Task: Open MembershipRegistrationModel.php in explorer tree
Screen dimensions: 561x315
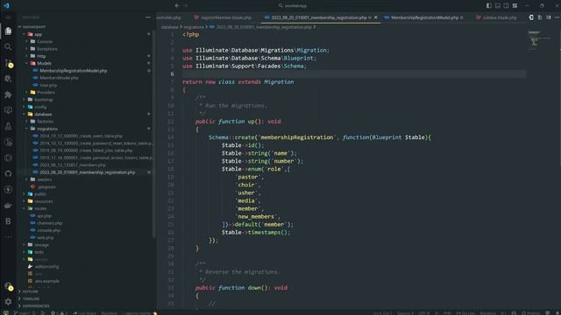Action: (x=73, y=70)
